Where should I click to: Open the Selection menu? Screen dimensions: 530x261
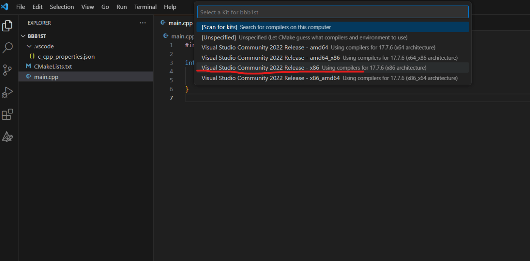62,7
